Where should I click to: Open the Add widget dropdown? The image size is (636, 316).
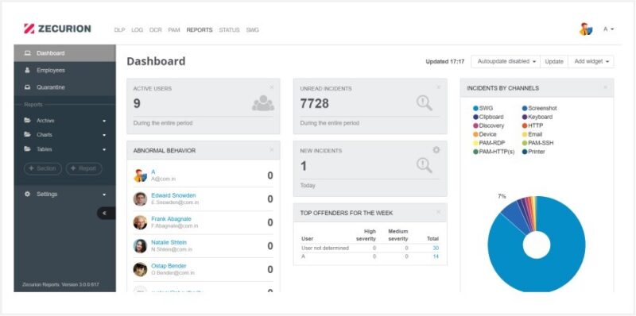tap(591, 62)
